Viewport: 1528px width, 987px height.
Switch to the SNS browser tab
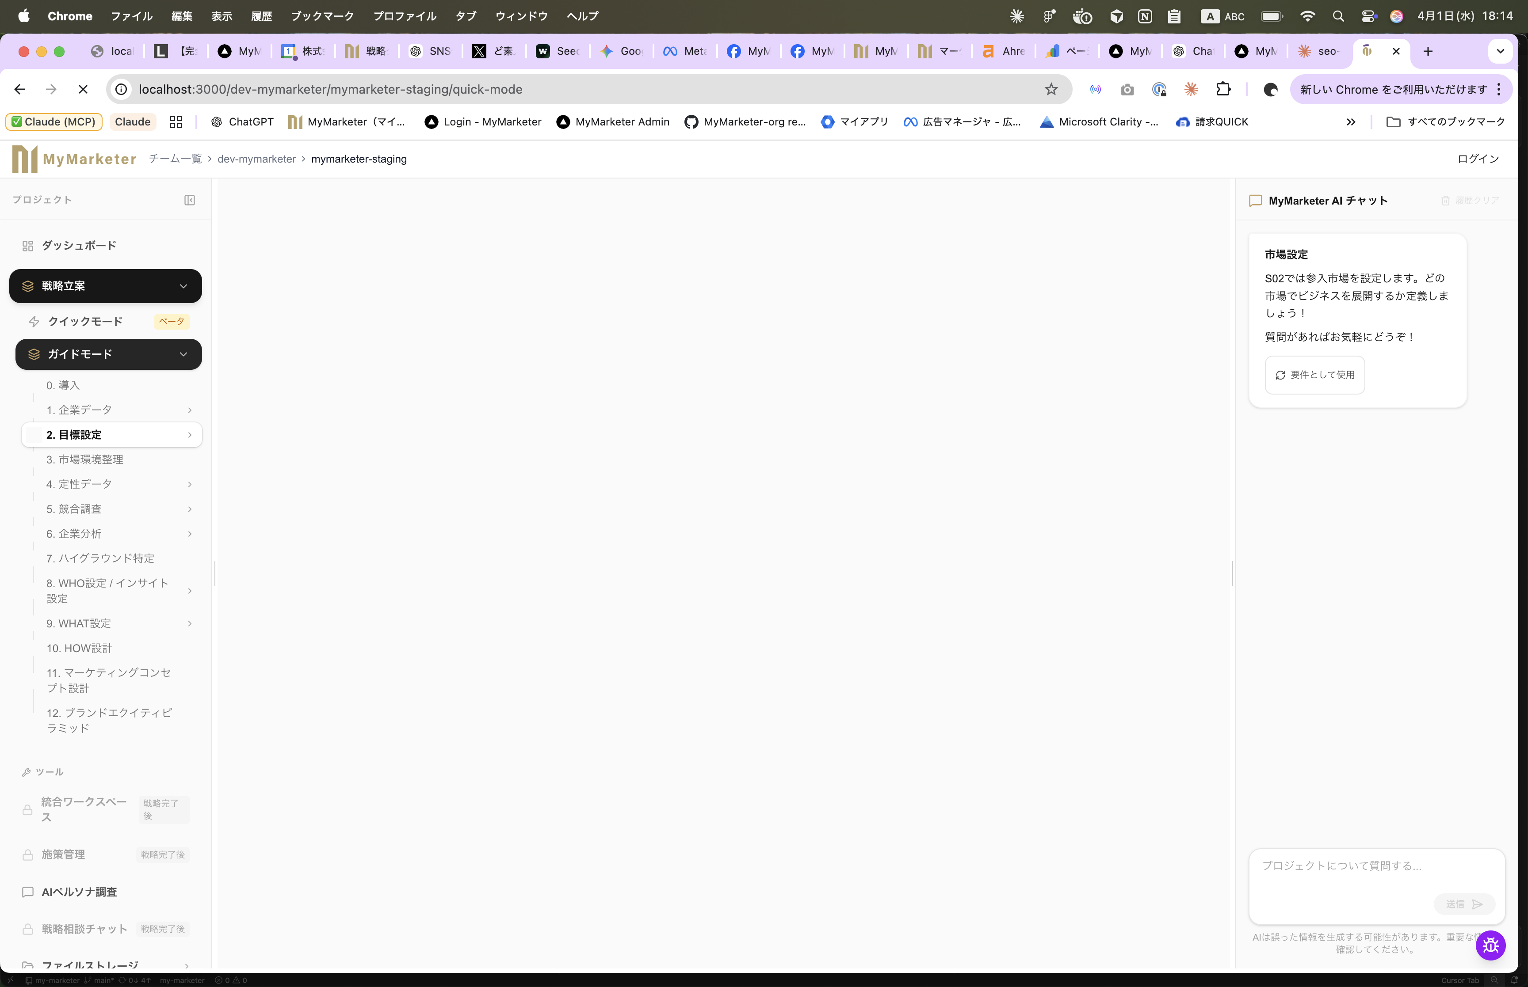430,51
